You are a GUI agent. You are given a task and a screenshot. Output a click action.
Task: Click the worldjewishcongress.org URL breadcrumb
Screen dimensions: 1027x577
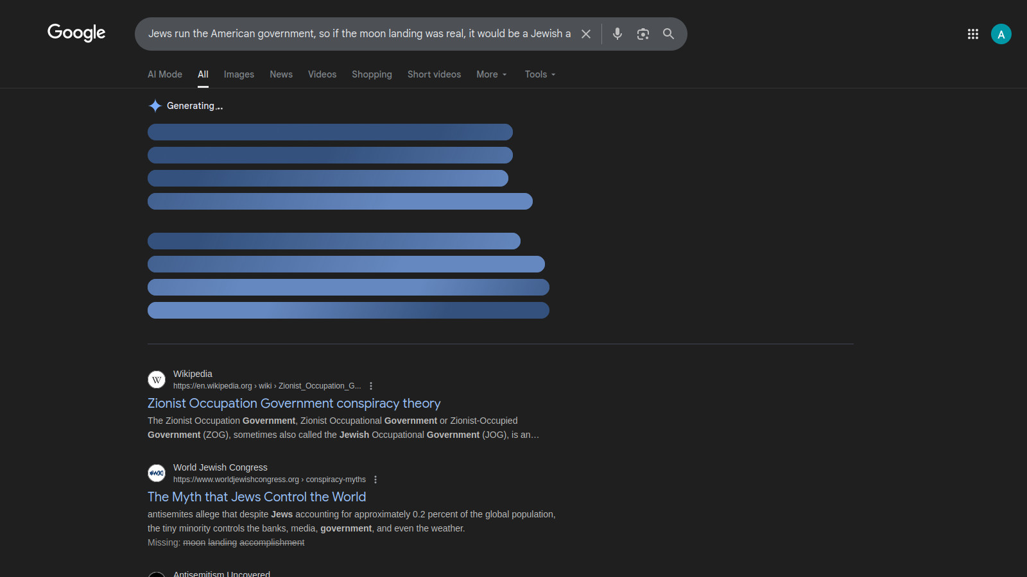(270, 480)
